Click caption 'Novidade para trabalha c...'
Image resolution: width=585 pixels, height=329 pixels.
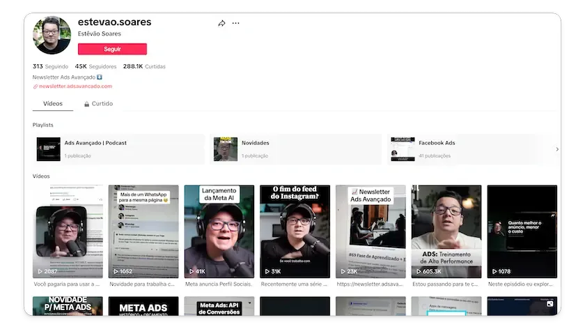(142, 284)
